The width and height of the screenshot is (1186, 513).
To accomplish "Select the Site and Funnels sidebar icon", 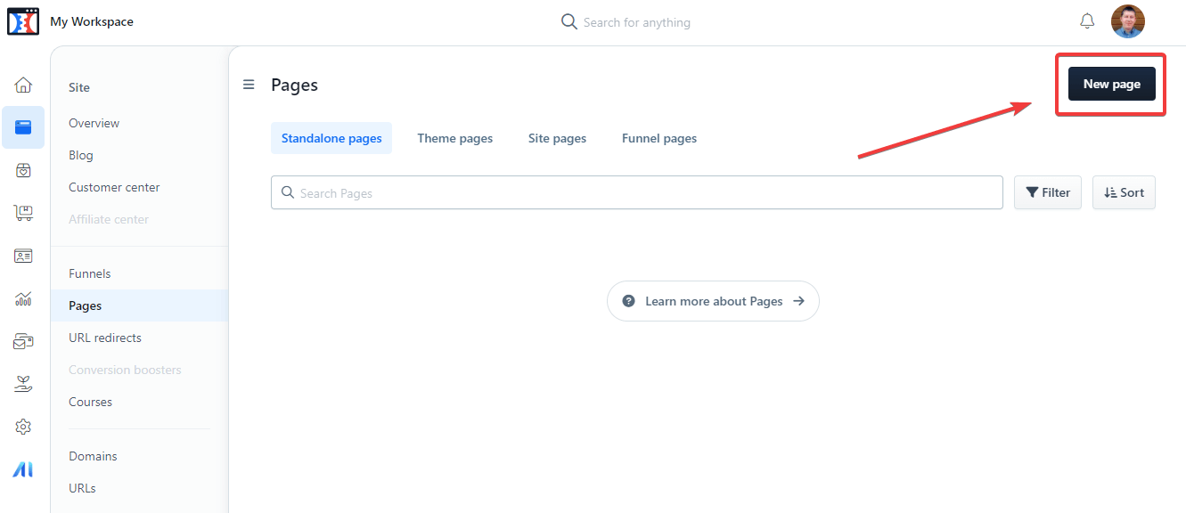I will pyautogui.click(x=23, y=126).
